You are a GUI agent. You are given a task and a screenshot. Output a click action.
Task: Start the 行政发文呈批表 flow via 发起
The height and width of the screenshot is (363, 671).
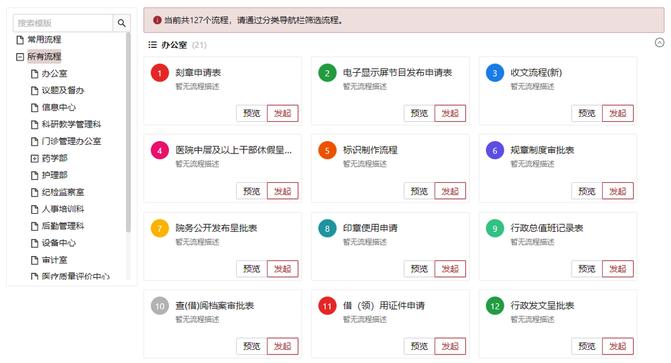coord(618,346)
